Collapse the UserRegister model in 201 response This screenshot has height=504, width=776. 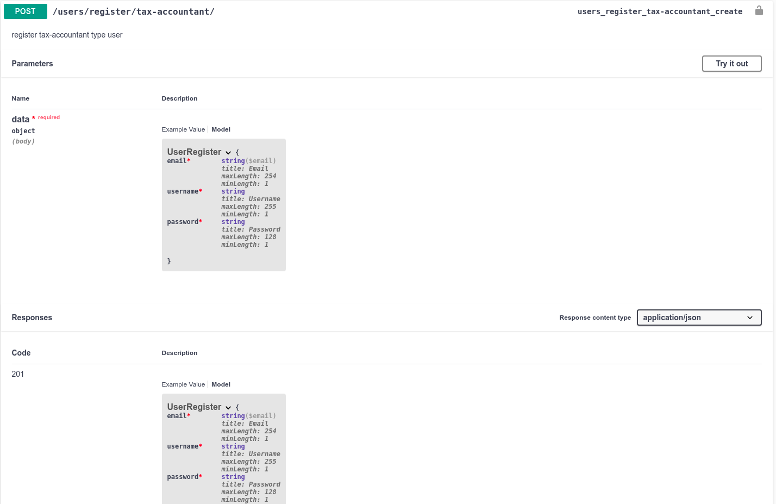pos(228,408)
